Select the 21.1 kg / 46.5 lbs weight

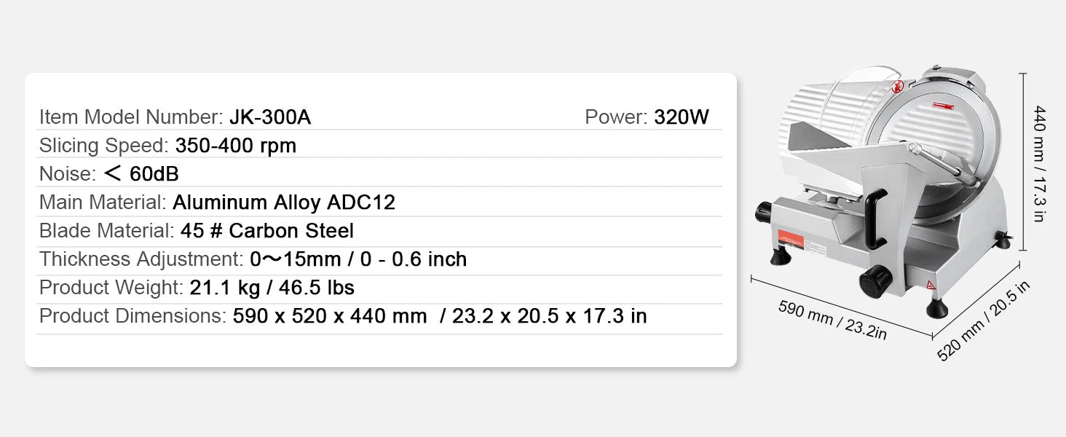tap(272, 288)
